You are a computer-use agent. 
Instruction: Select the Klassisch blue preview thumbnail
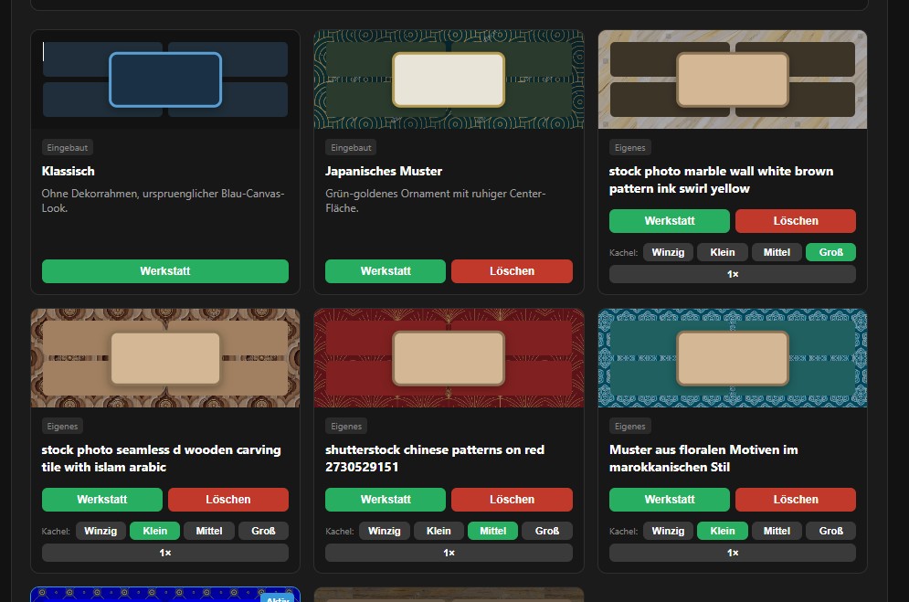[165, 79]
